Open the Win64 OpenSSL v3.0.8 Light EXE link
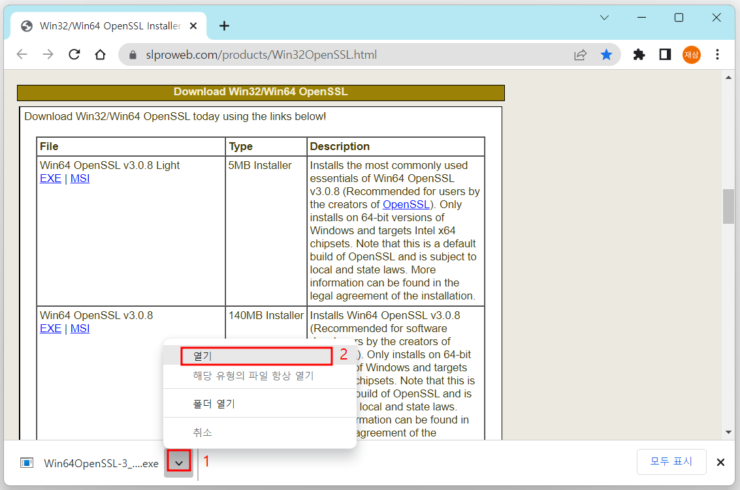740x490 pixels. 50,178
